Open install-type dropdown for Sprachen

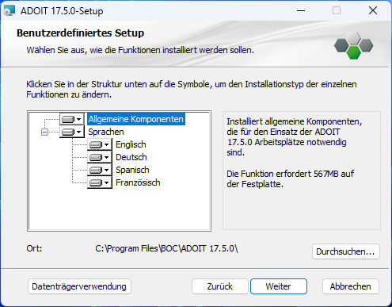click(72, 132)
